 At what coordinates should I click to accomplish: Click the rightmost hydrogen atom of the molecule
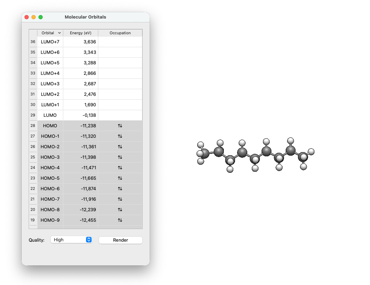(311, 151)
